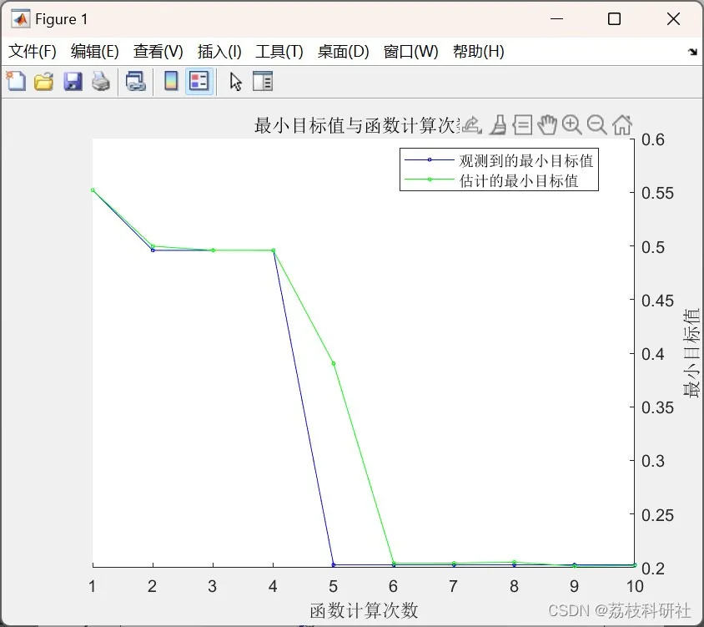The height and width of the screenshot is (627, 704).
Task: Open the 查看(V) menu
Action: coord(158,52)
